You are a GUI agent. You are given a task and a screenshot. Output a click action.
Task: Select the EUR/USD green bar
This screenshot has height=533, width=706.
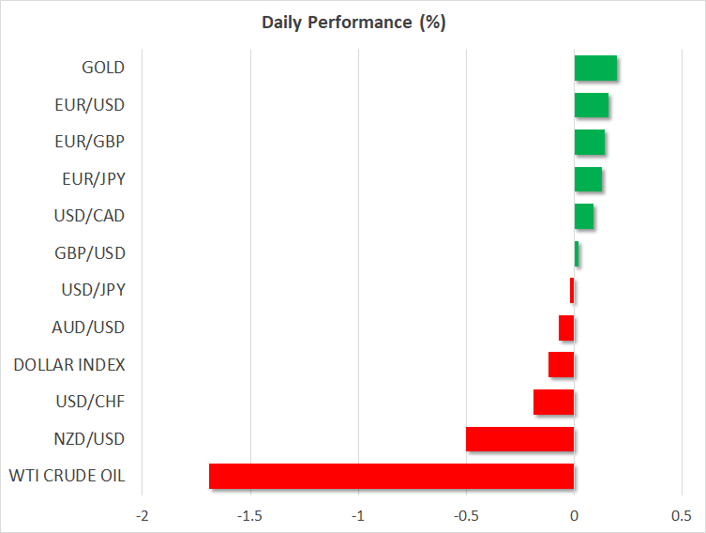point(592,105)
